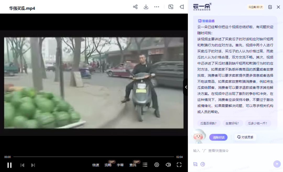Screen dimensions: 283x172
Task: Ask suggested question 瓜是否保熟?
Action: (x=208, y=123)
